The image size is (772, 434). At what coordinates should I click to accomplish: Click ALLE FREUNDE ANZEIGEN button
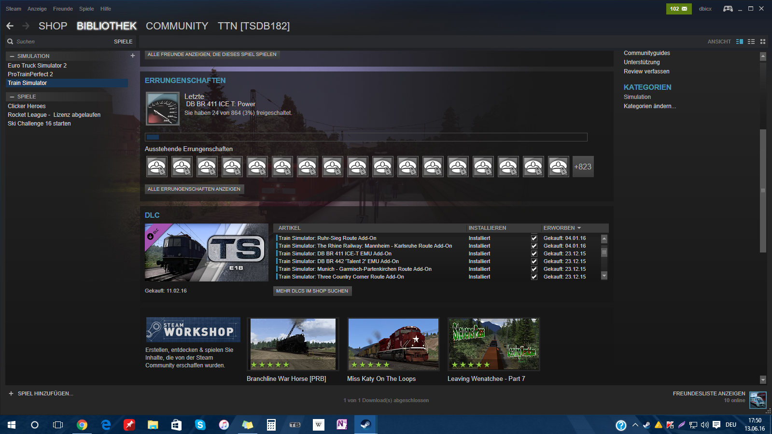[x=212, y=55]
